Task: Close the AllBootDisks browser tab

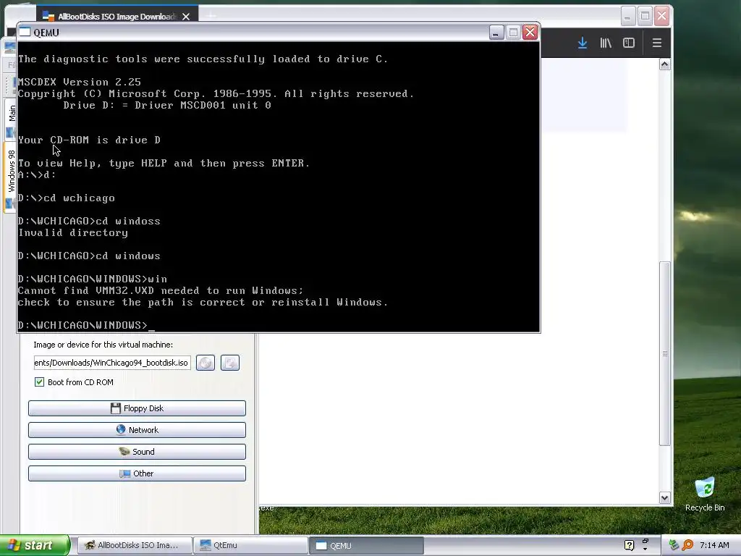Action: pos(186,17)
